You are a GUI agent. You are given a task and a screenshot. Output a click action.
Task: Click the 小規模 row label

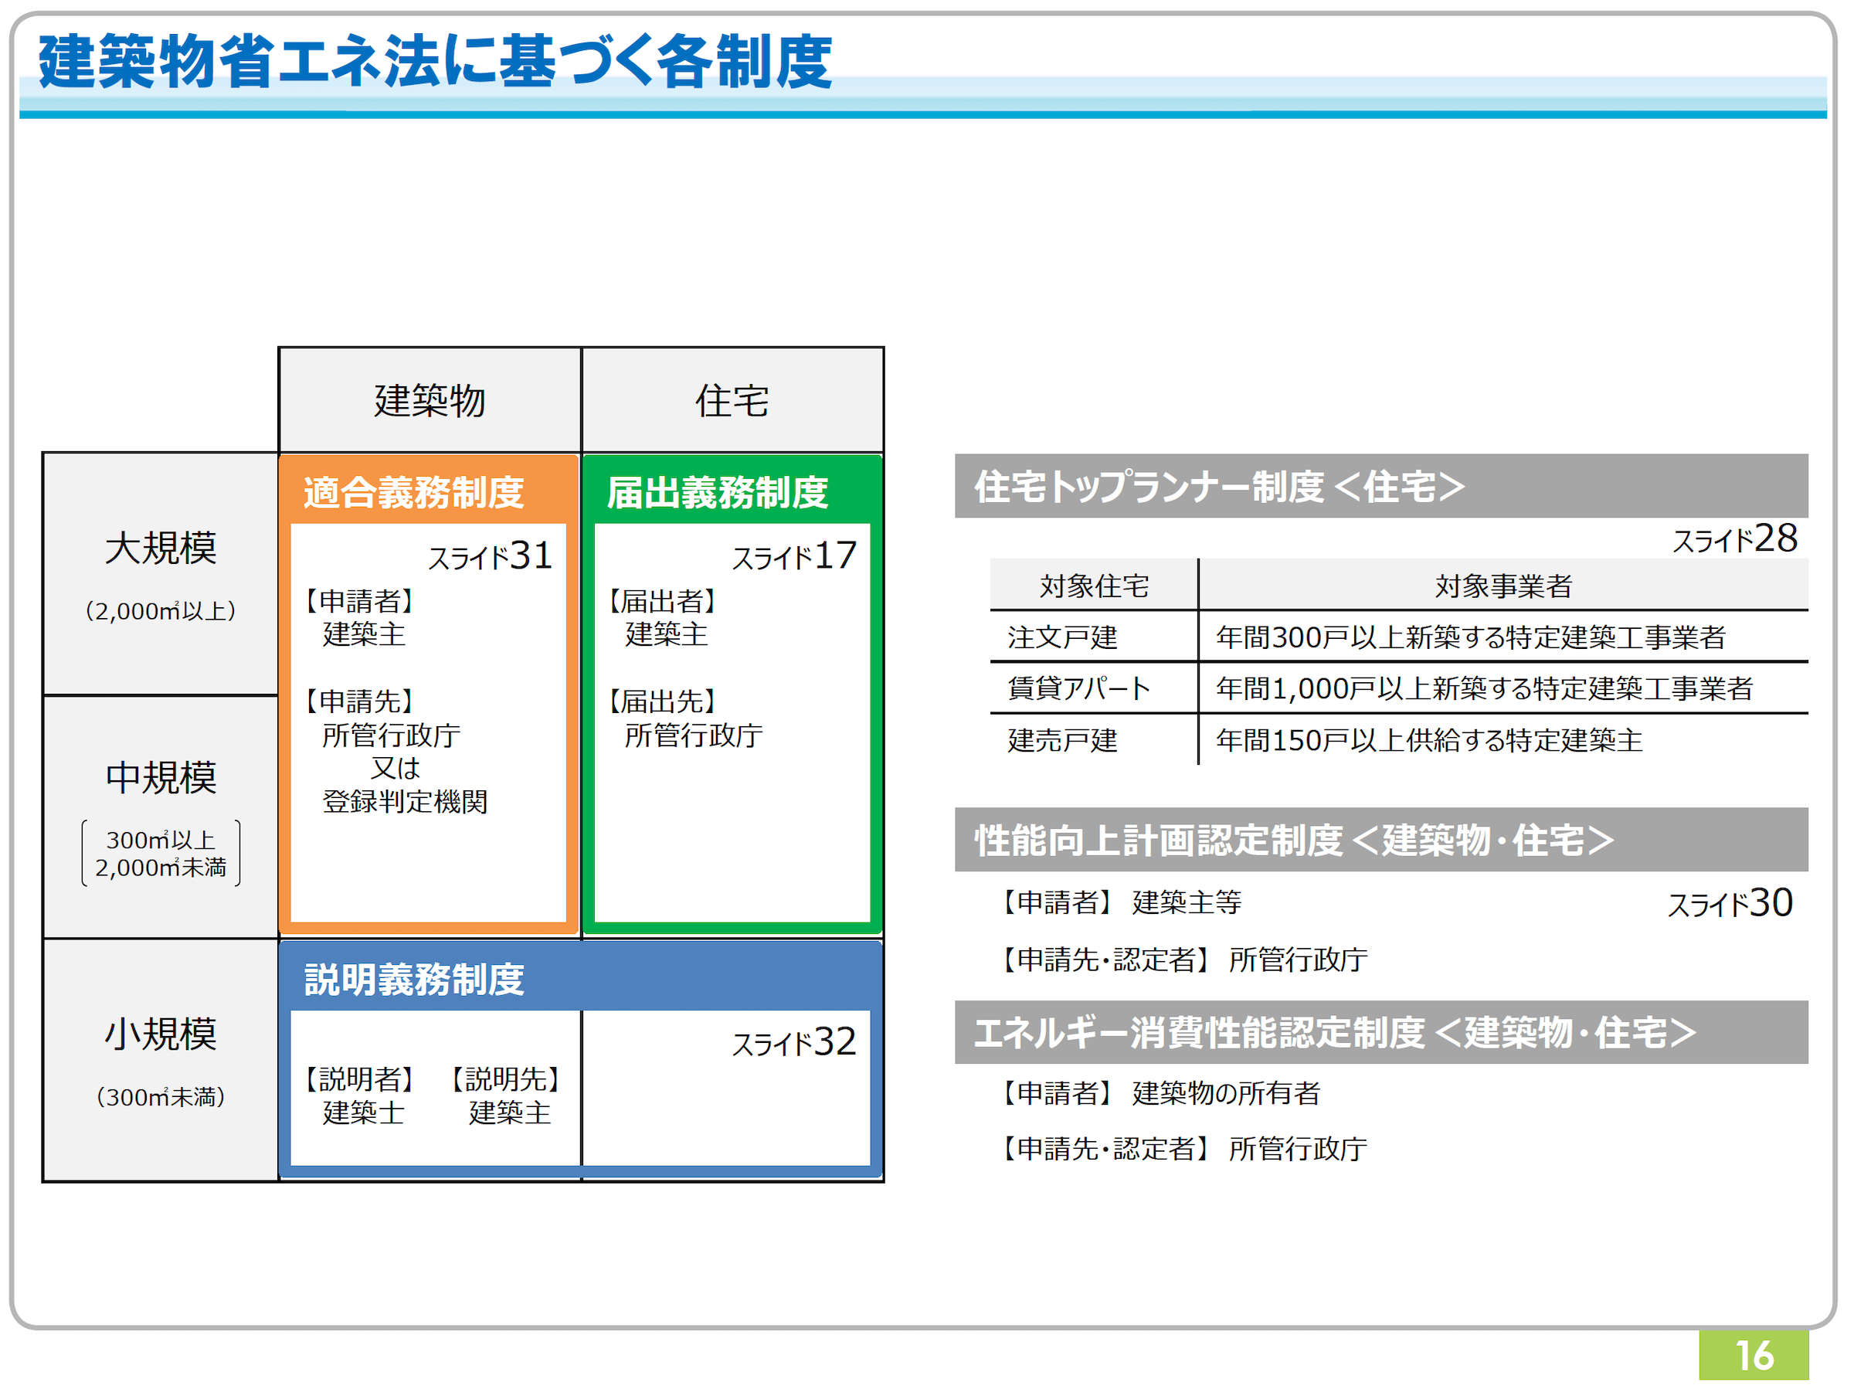click(x=161, y=1034)
